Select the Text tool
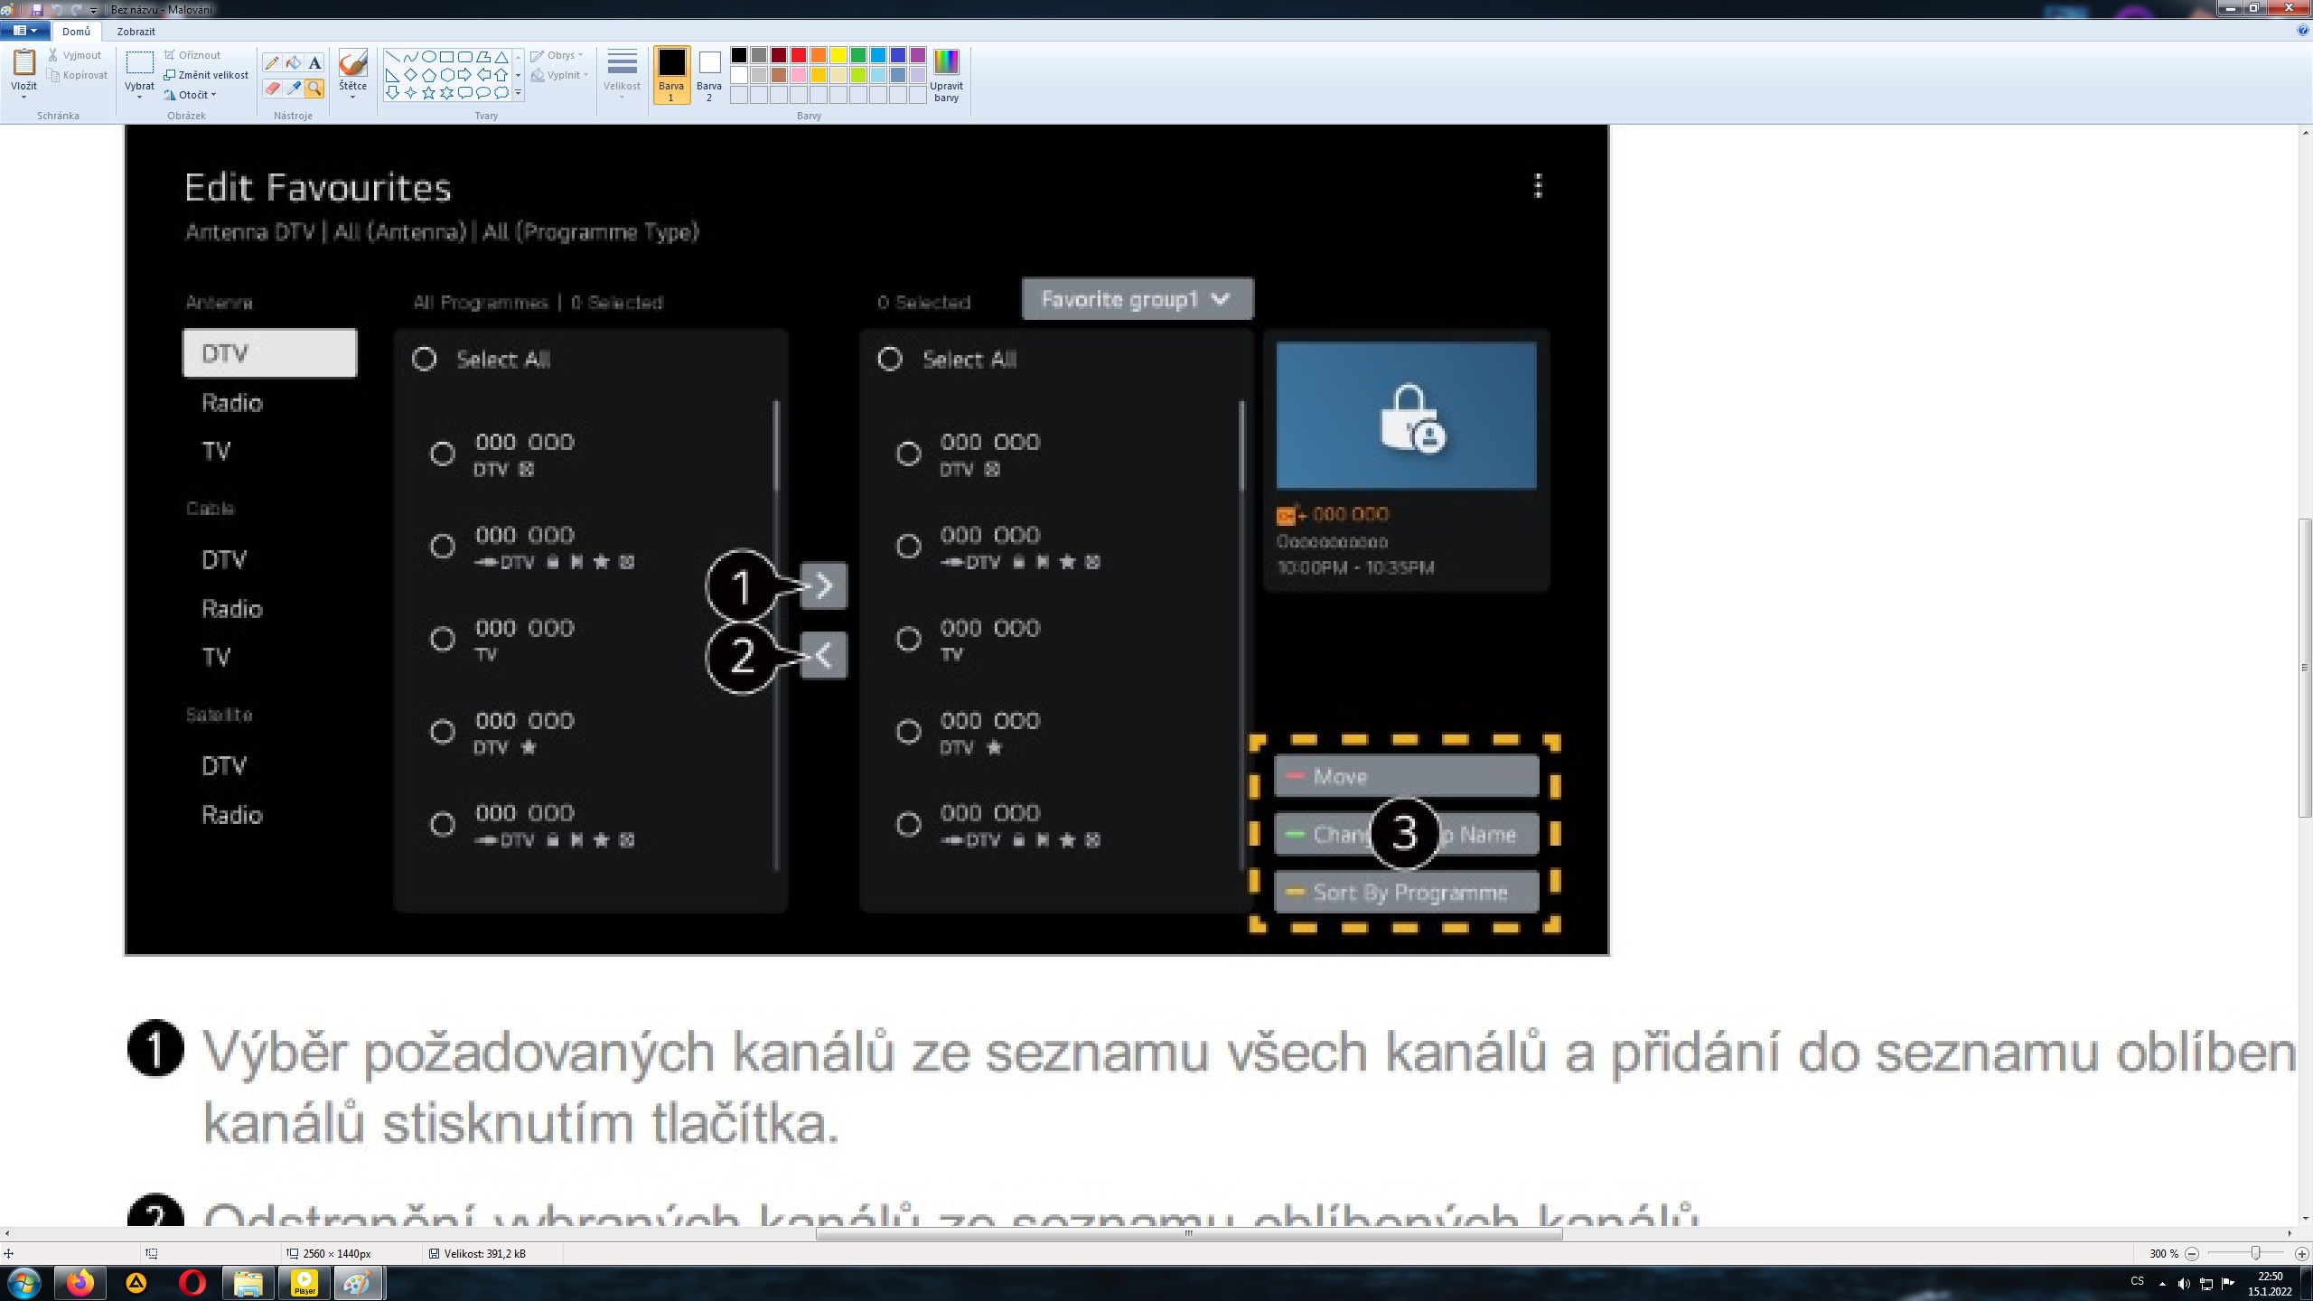 point(314,62)
